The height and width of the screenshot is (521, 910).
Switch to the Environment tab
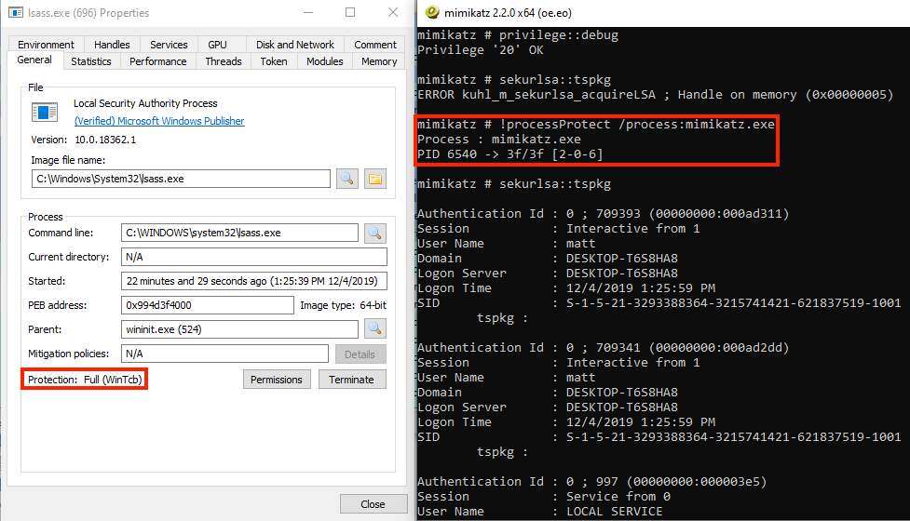pyautogui.click(x=46, y=45)
